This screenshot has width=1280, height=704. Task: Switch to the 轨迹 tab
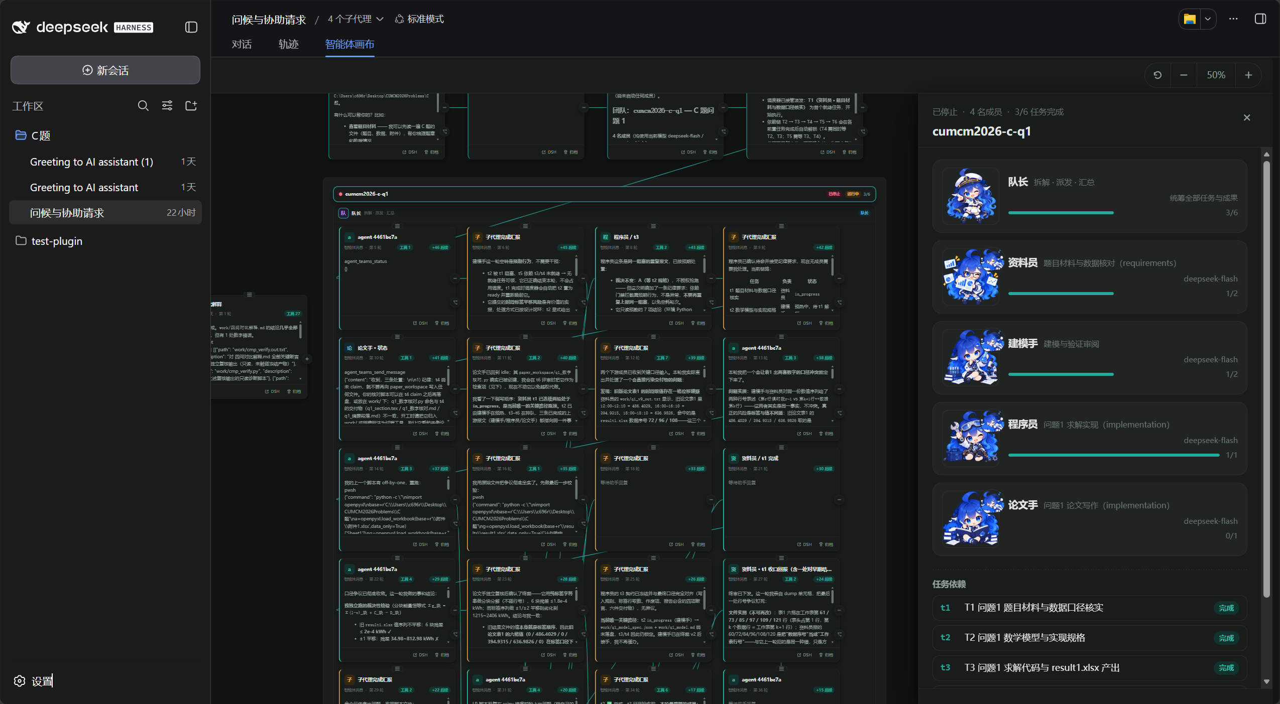(289, 44)
